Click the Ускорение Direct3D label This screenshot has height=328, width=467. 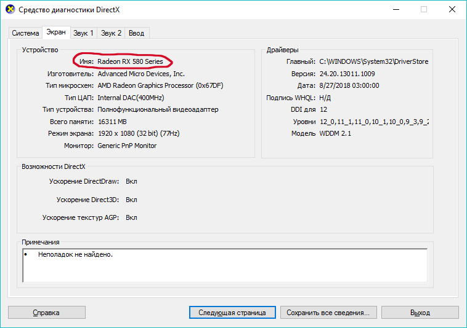coord(87,200)
